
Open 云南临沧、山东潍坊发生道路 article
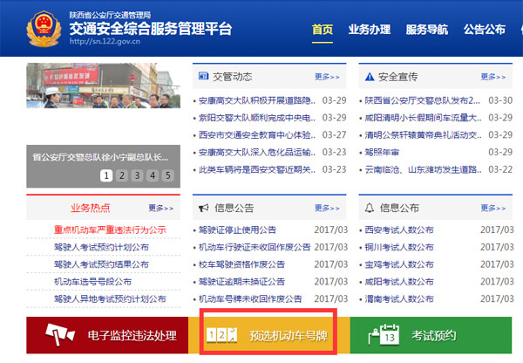423,169
